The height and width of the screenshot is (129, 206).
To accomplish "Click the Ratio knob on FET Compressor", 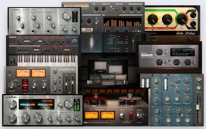I will click(x=12, y=118).
